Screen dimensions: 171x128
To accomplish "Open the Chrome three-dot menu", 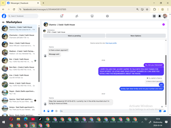I will (168, 9).
